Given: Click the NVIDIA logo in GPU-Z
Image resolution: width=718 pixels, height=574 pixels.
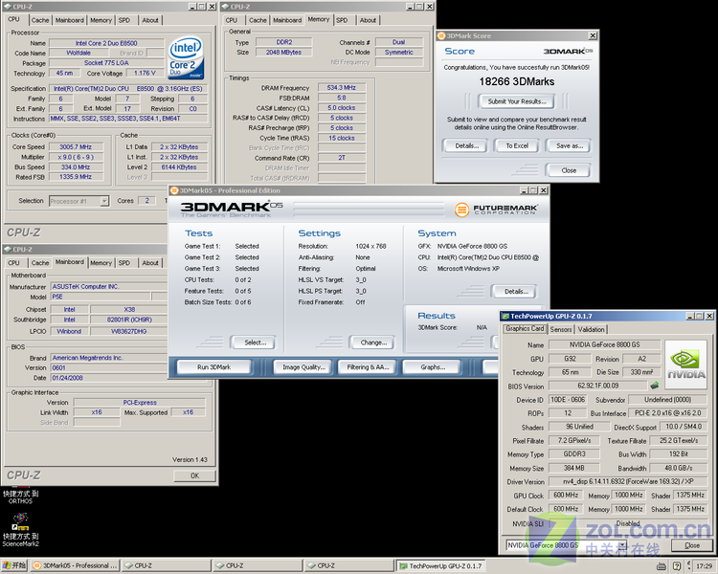Looking at the screenshot, I should click(685, 364).
